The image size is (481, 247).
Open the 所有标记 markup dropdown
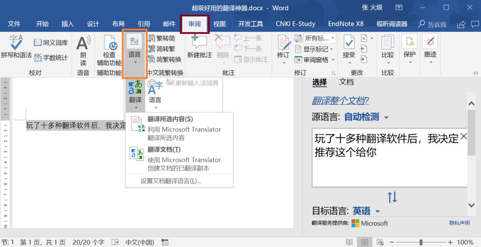point(320,38)
